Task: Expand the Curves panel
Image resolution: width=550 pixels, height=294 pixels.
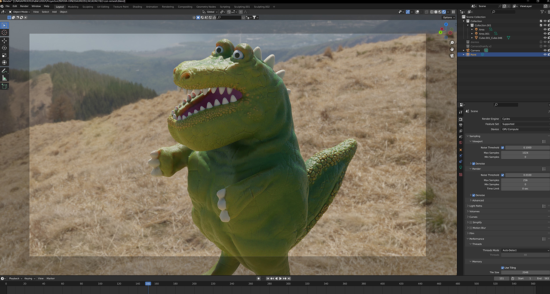Action: [473, 217]
